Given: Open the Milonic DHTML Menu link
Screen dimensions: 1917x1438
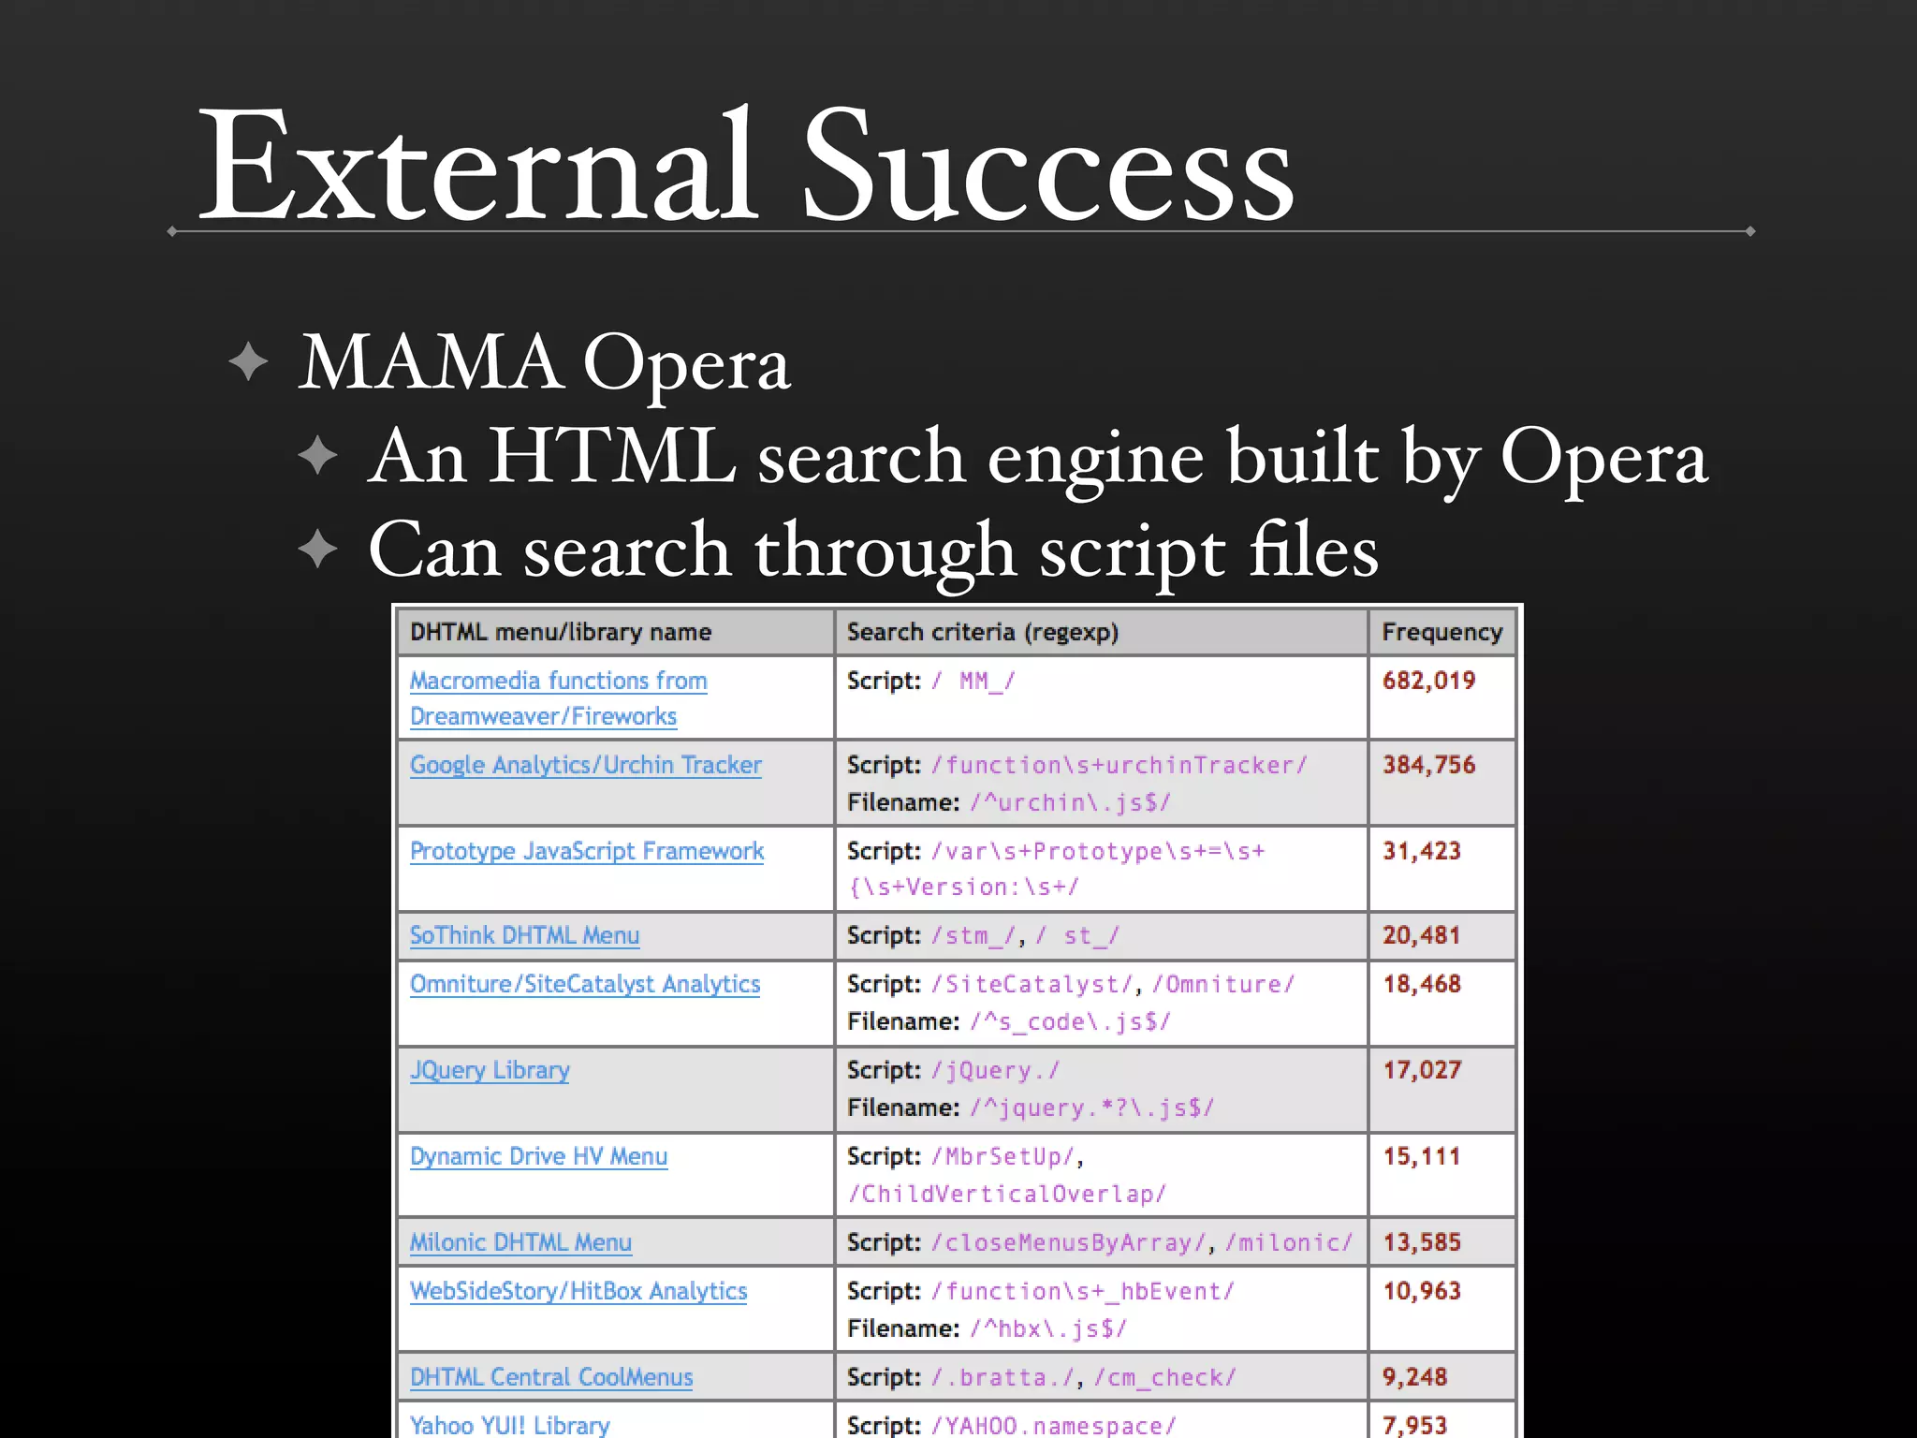Looking at the screenshot, I should pyautogui.click(x=521, y=1242).
